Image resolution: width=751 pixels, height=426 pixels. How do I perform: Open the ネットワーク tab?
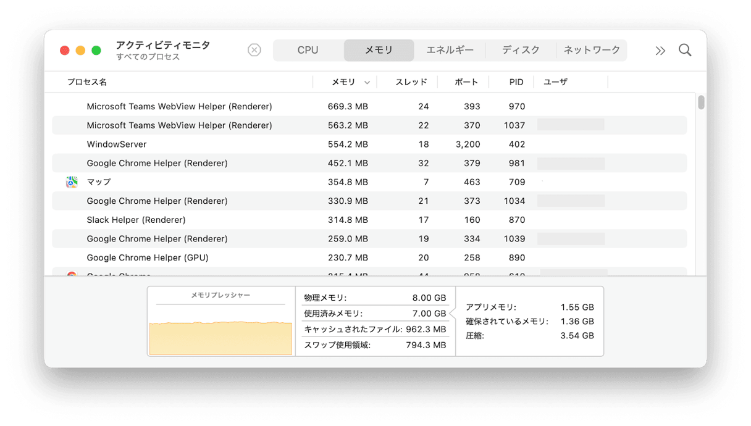pyautogui.click(x=592, y=50)
